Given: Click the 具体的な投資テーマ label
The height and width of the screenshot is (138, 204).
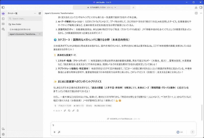Looking at the screenshot, I should 67,55.
